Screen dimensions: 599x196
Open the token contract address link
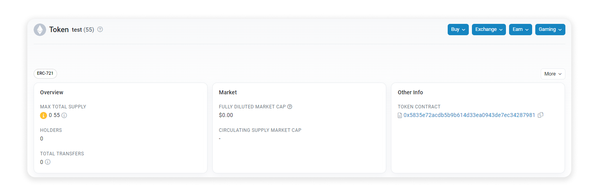point(469,115)
